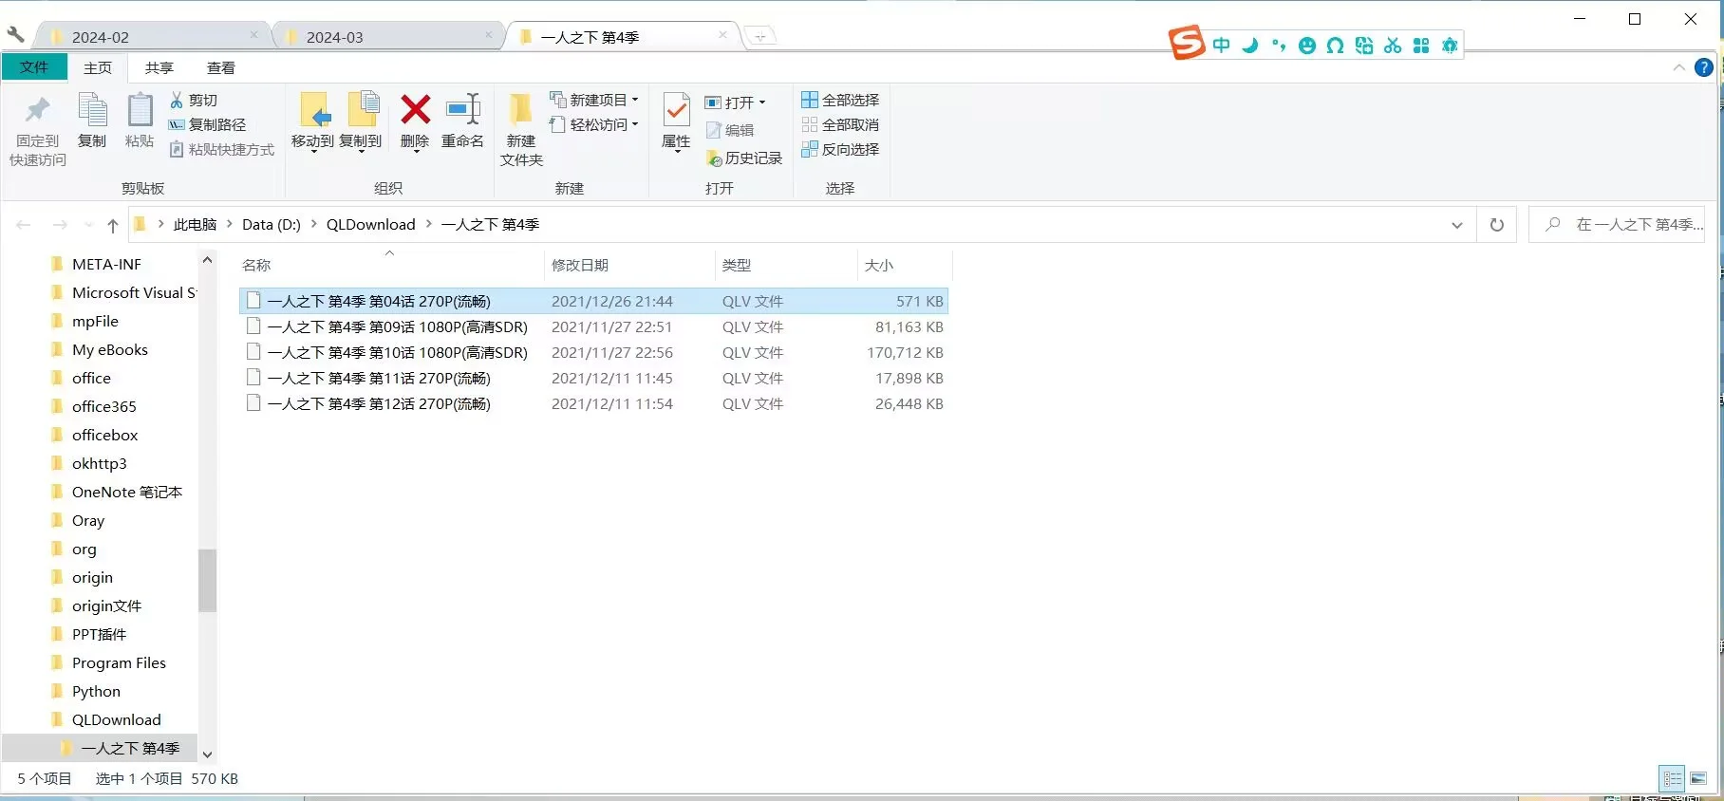
Task: Expand the chevron after 此电脑 in the path
Action: (230, 224)
